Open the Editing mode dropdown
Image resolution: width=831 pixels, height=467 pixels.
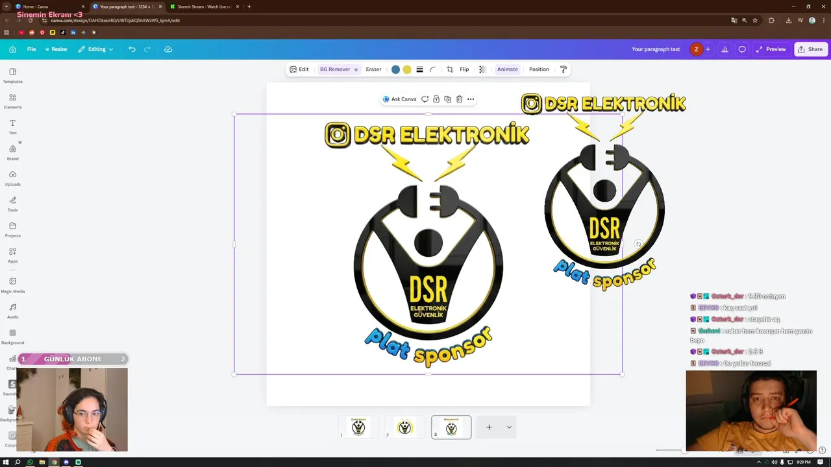(x=96, y=49)
